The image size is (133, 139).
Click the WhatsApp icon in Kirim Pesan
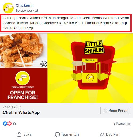(x=105, y=110)
